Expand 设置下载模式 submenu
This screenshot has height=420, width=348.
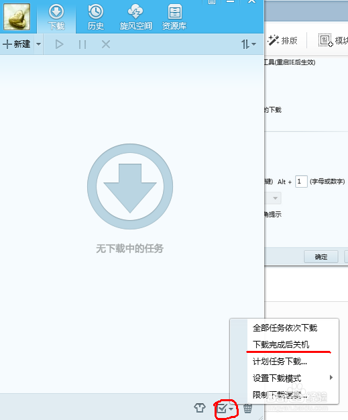click(x=284, y=378)
